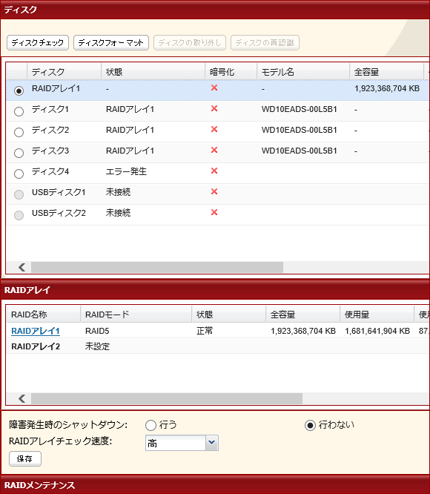Enable shutdown on failure with 行う

click(x=150, y=425)
